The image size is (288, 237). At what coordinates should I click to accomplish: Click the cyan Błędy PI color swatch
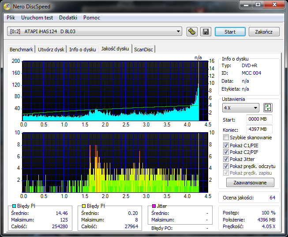[14, 206]
